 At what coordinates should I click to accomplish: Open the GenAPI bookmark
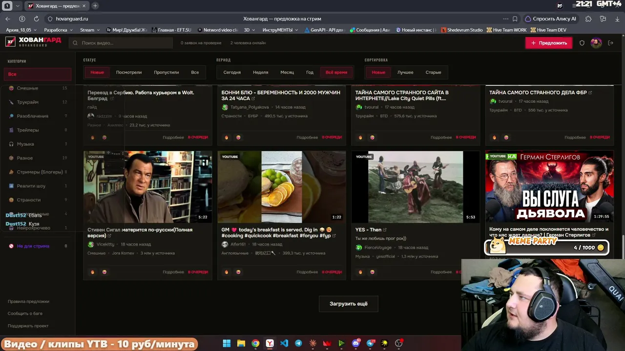pos(324,30)
